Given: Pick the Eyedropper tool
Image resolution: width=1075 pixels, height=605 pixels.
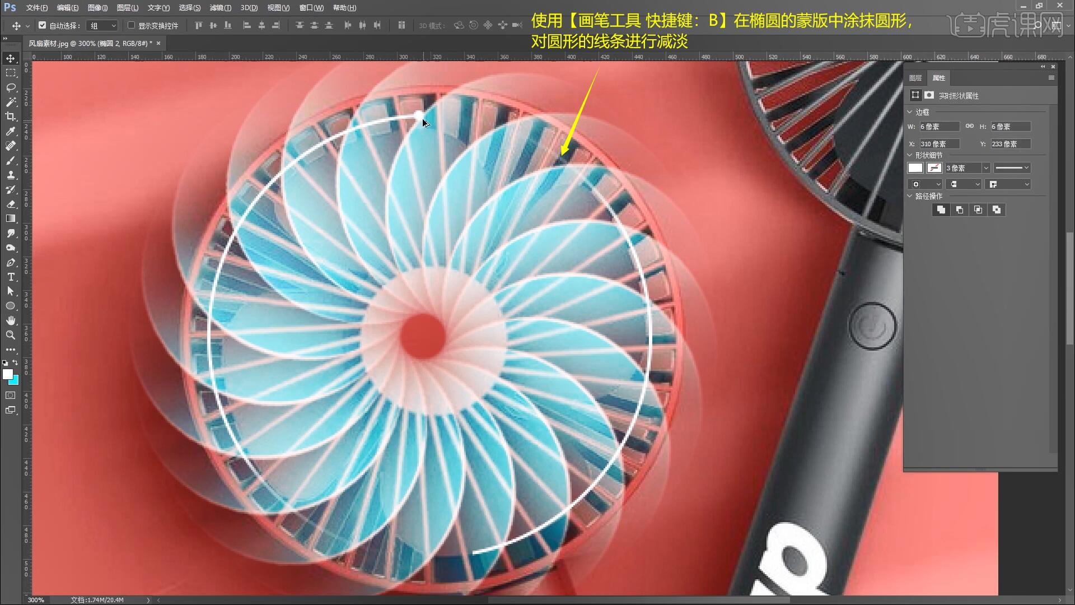Looking at the screenshot, I should click(x=11, y=131).
